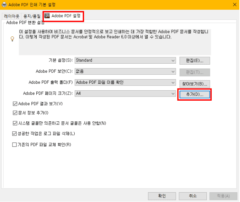Open the 용지/품질 tab
Viewport: 240px width, 202px height.
click(x=32, y=16)
